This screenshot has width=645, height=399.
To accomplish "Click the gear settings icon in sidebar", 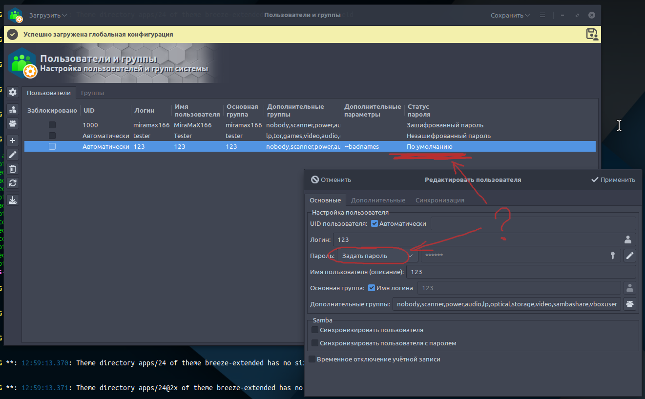I will tap(13, 92).
